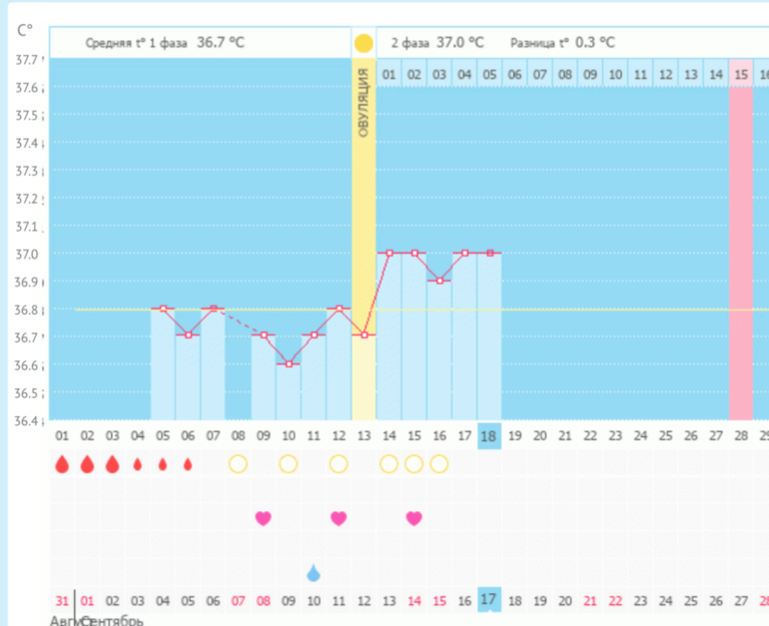Click the red calendar date 31 at bottom
The image size is (769, 626).
click(62, 601)
